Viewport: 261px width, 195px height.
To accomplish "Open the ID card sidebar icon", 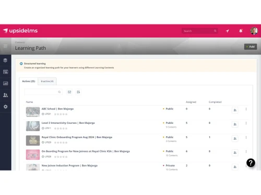I will [5, 72].
